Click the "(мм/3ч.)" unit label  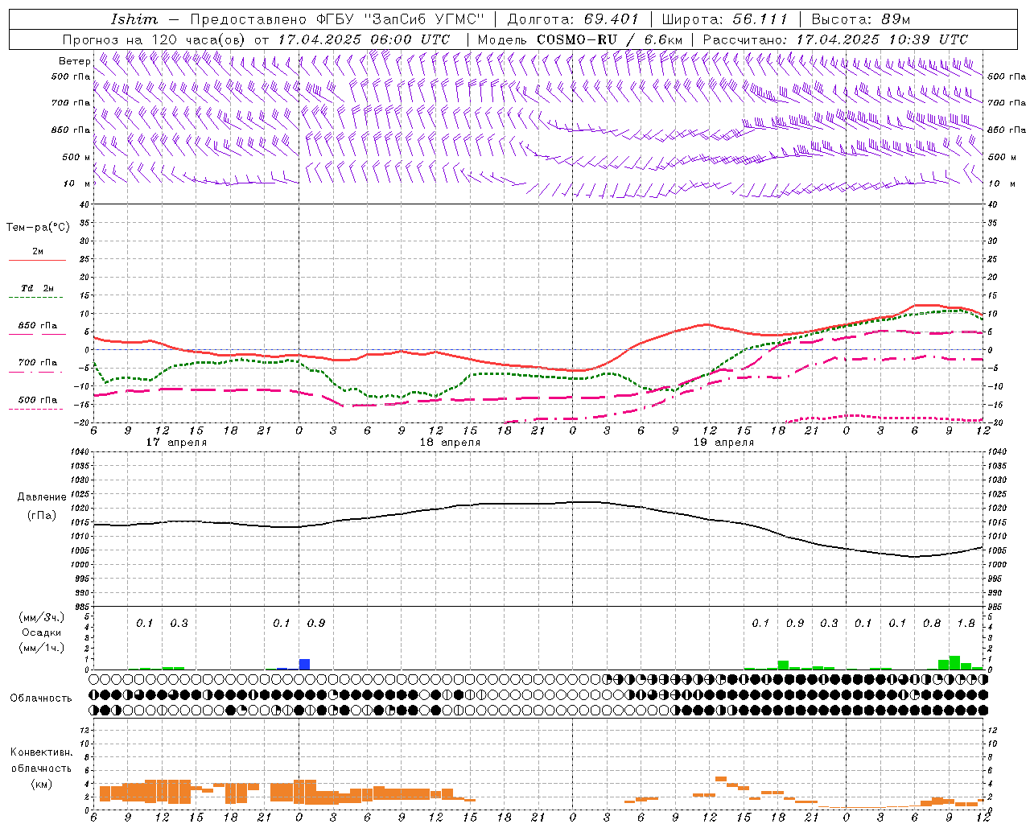(x=41, y=617)
